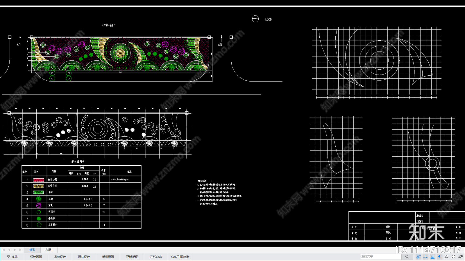Go to previous layout tab arrow
465x261 pixels.
click(x=9, y=250)
